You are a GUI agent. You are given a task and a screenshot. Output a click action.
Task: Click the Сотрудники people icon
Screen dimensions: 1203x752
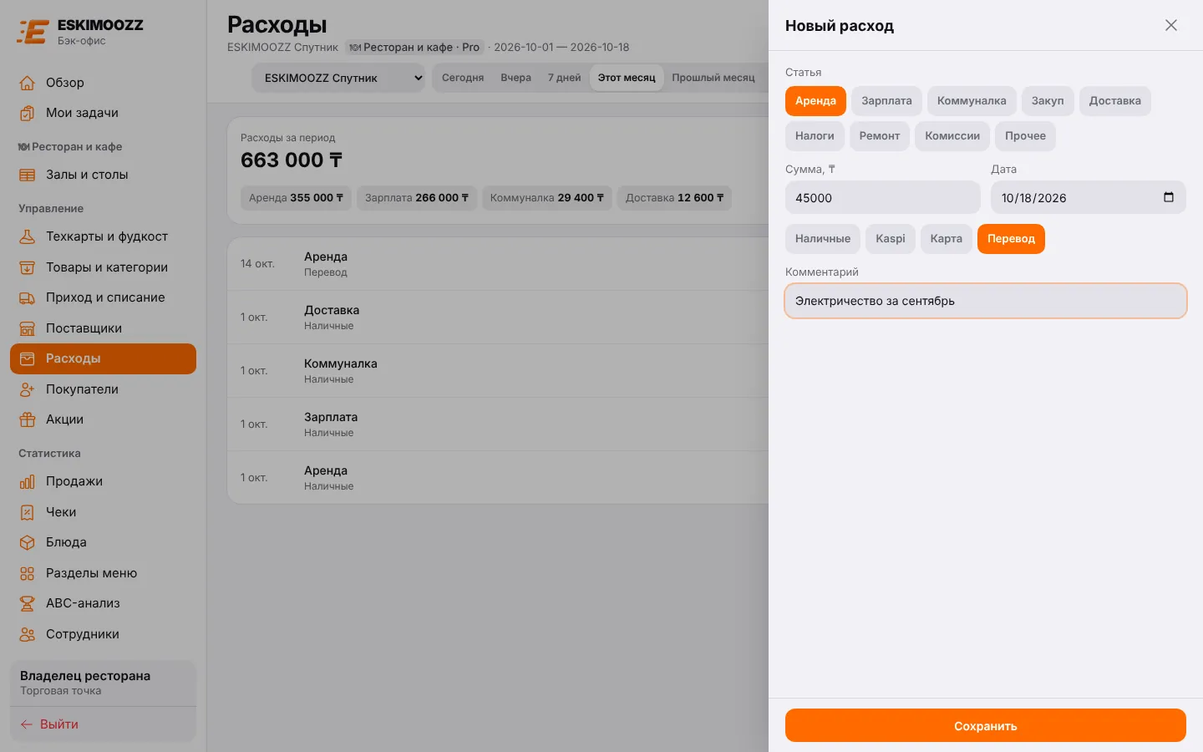pos(28,634)
